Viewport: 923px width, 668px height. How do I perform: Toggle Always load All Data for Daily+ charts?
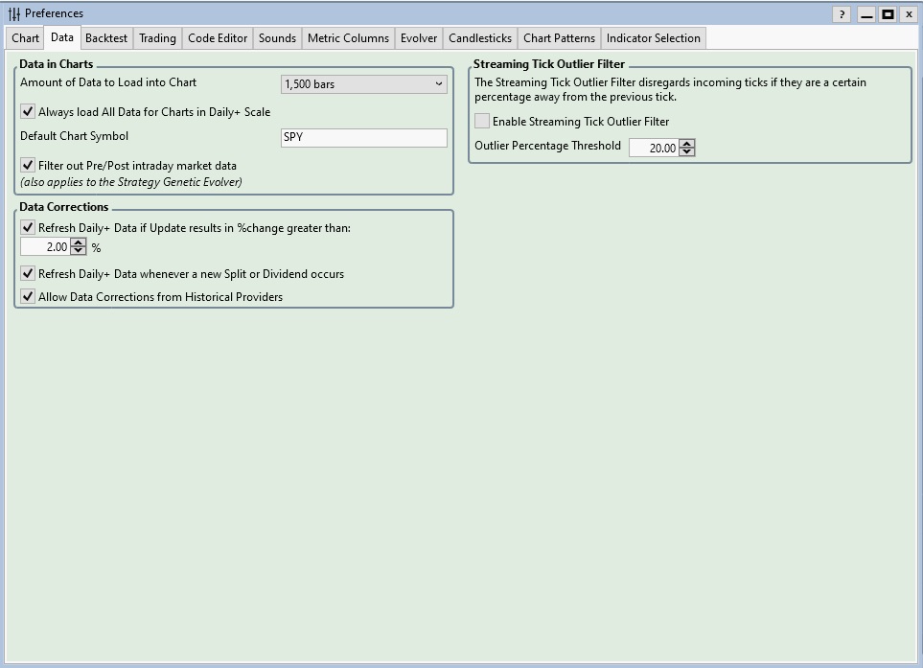[28, 112]
